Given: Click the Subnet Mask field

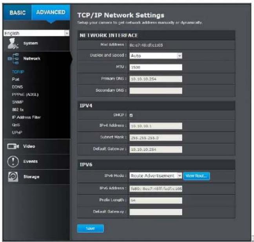Looking at the screenshot, I should (x=156, y=138).
